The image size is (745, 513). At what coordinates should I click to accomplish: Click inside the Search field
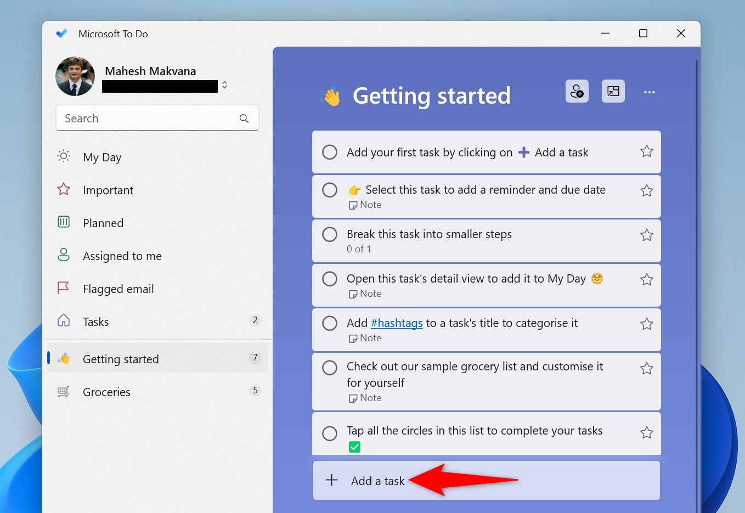[x=157, y=118]
